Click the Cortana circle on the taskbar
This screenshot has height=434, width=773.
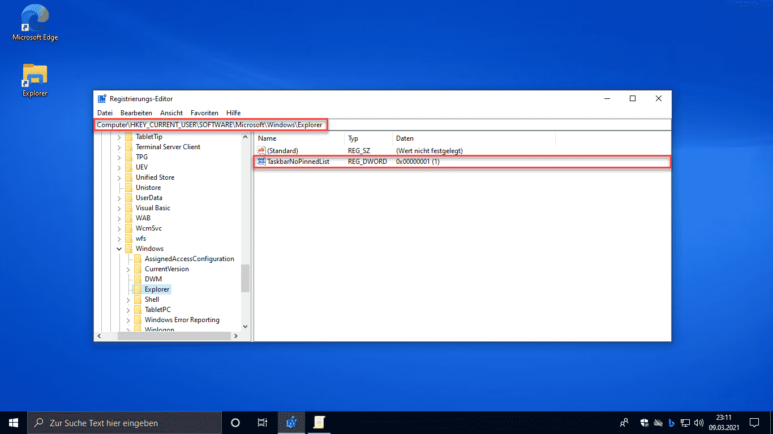[x=235, y=423]
